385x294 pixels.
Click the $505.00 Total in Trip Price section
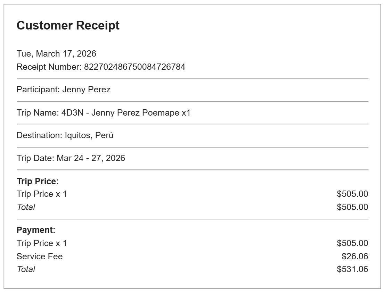pyautogui.click(x=352, y=207)
